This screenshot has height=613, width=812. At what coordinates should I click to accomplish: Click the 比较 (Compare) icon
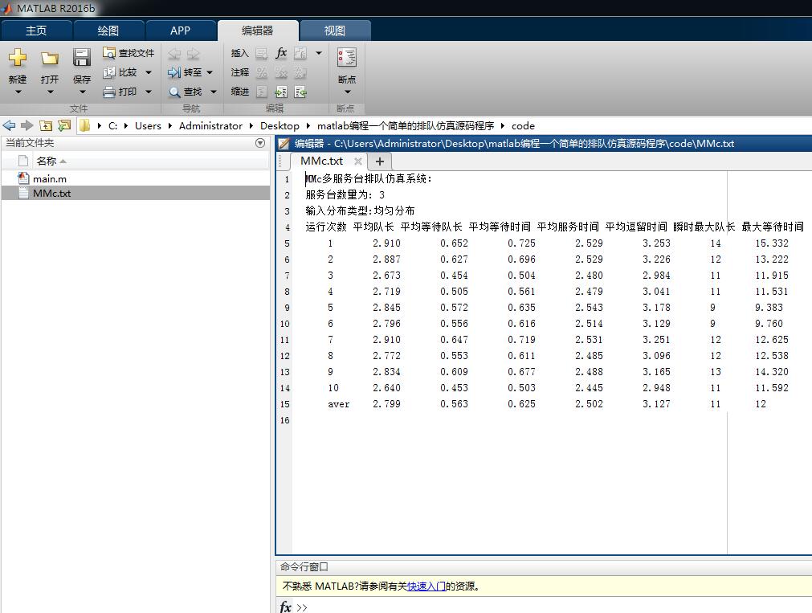(109, 72)
